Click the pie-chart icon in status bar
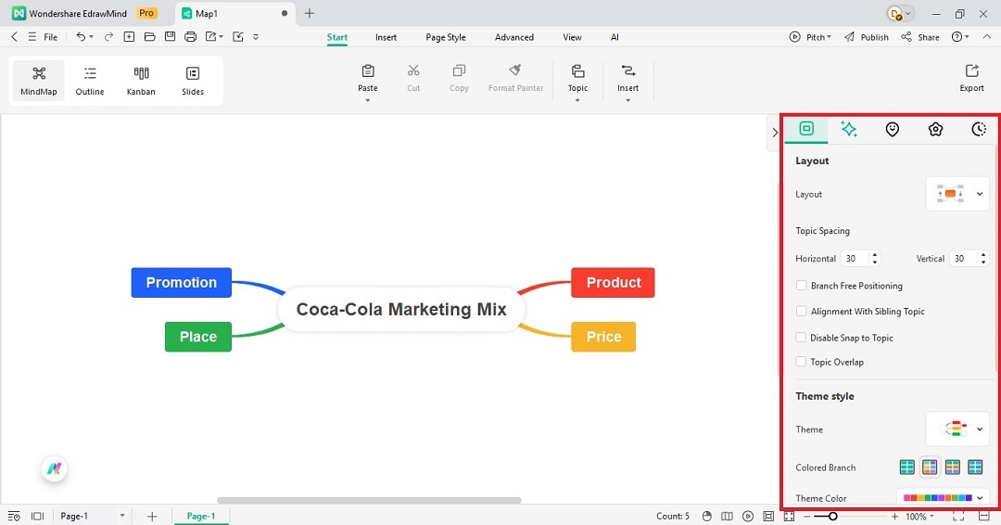The height and width of the screenshot is (525, 1001). pos(706,516)
